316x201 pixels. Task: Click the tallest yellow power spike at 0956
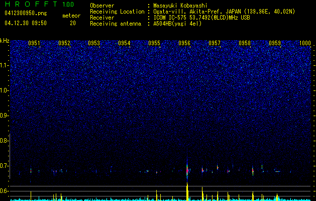(187, 191)
